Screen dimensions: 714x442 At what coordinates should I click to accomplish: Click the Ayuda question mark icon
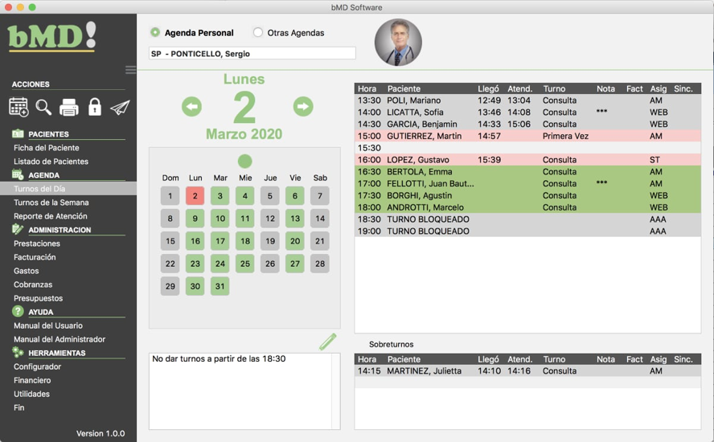tap(18, 311)
